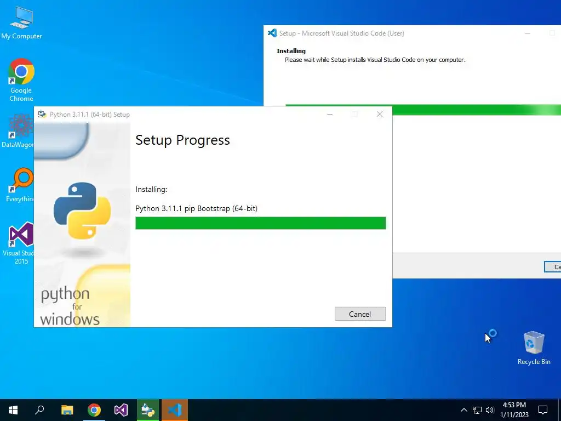Open File Explorer from the taskbar
This screenshot has height=421, width=561.
(x=67, y=410)
